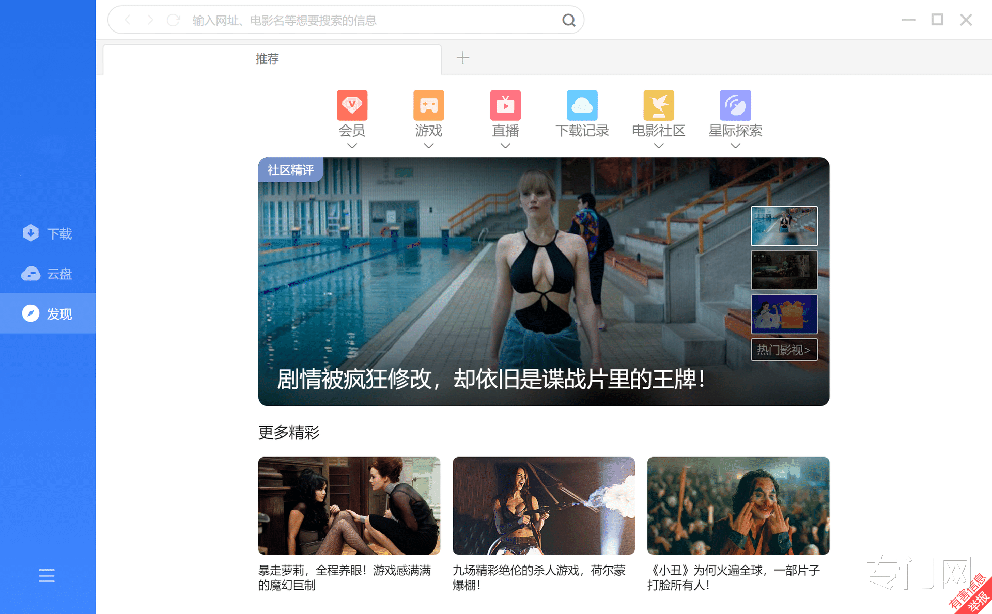Expand the chevron under 电影社区
The height and width of the screenshot is (614, 992).
(659, 146)
